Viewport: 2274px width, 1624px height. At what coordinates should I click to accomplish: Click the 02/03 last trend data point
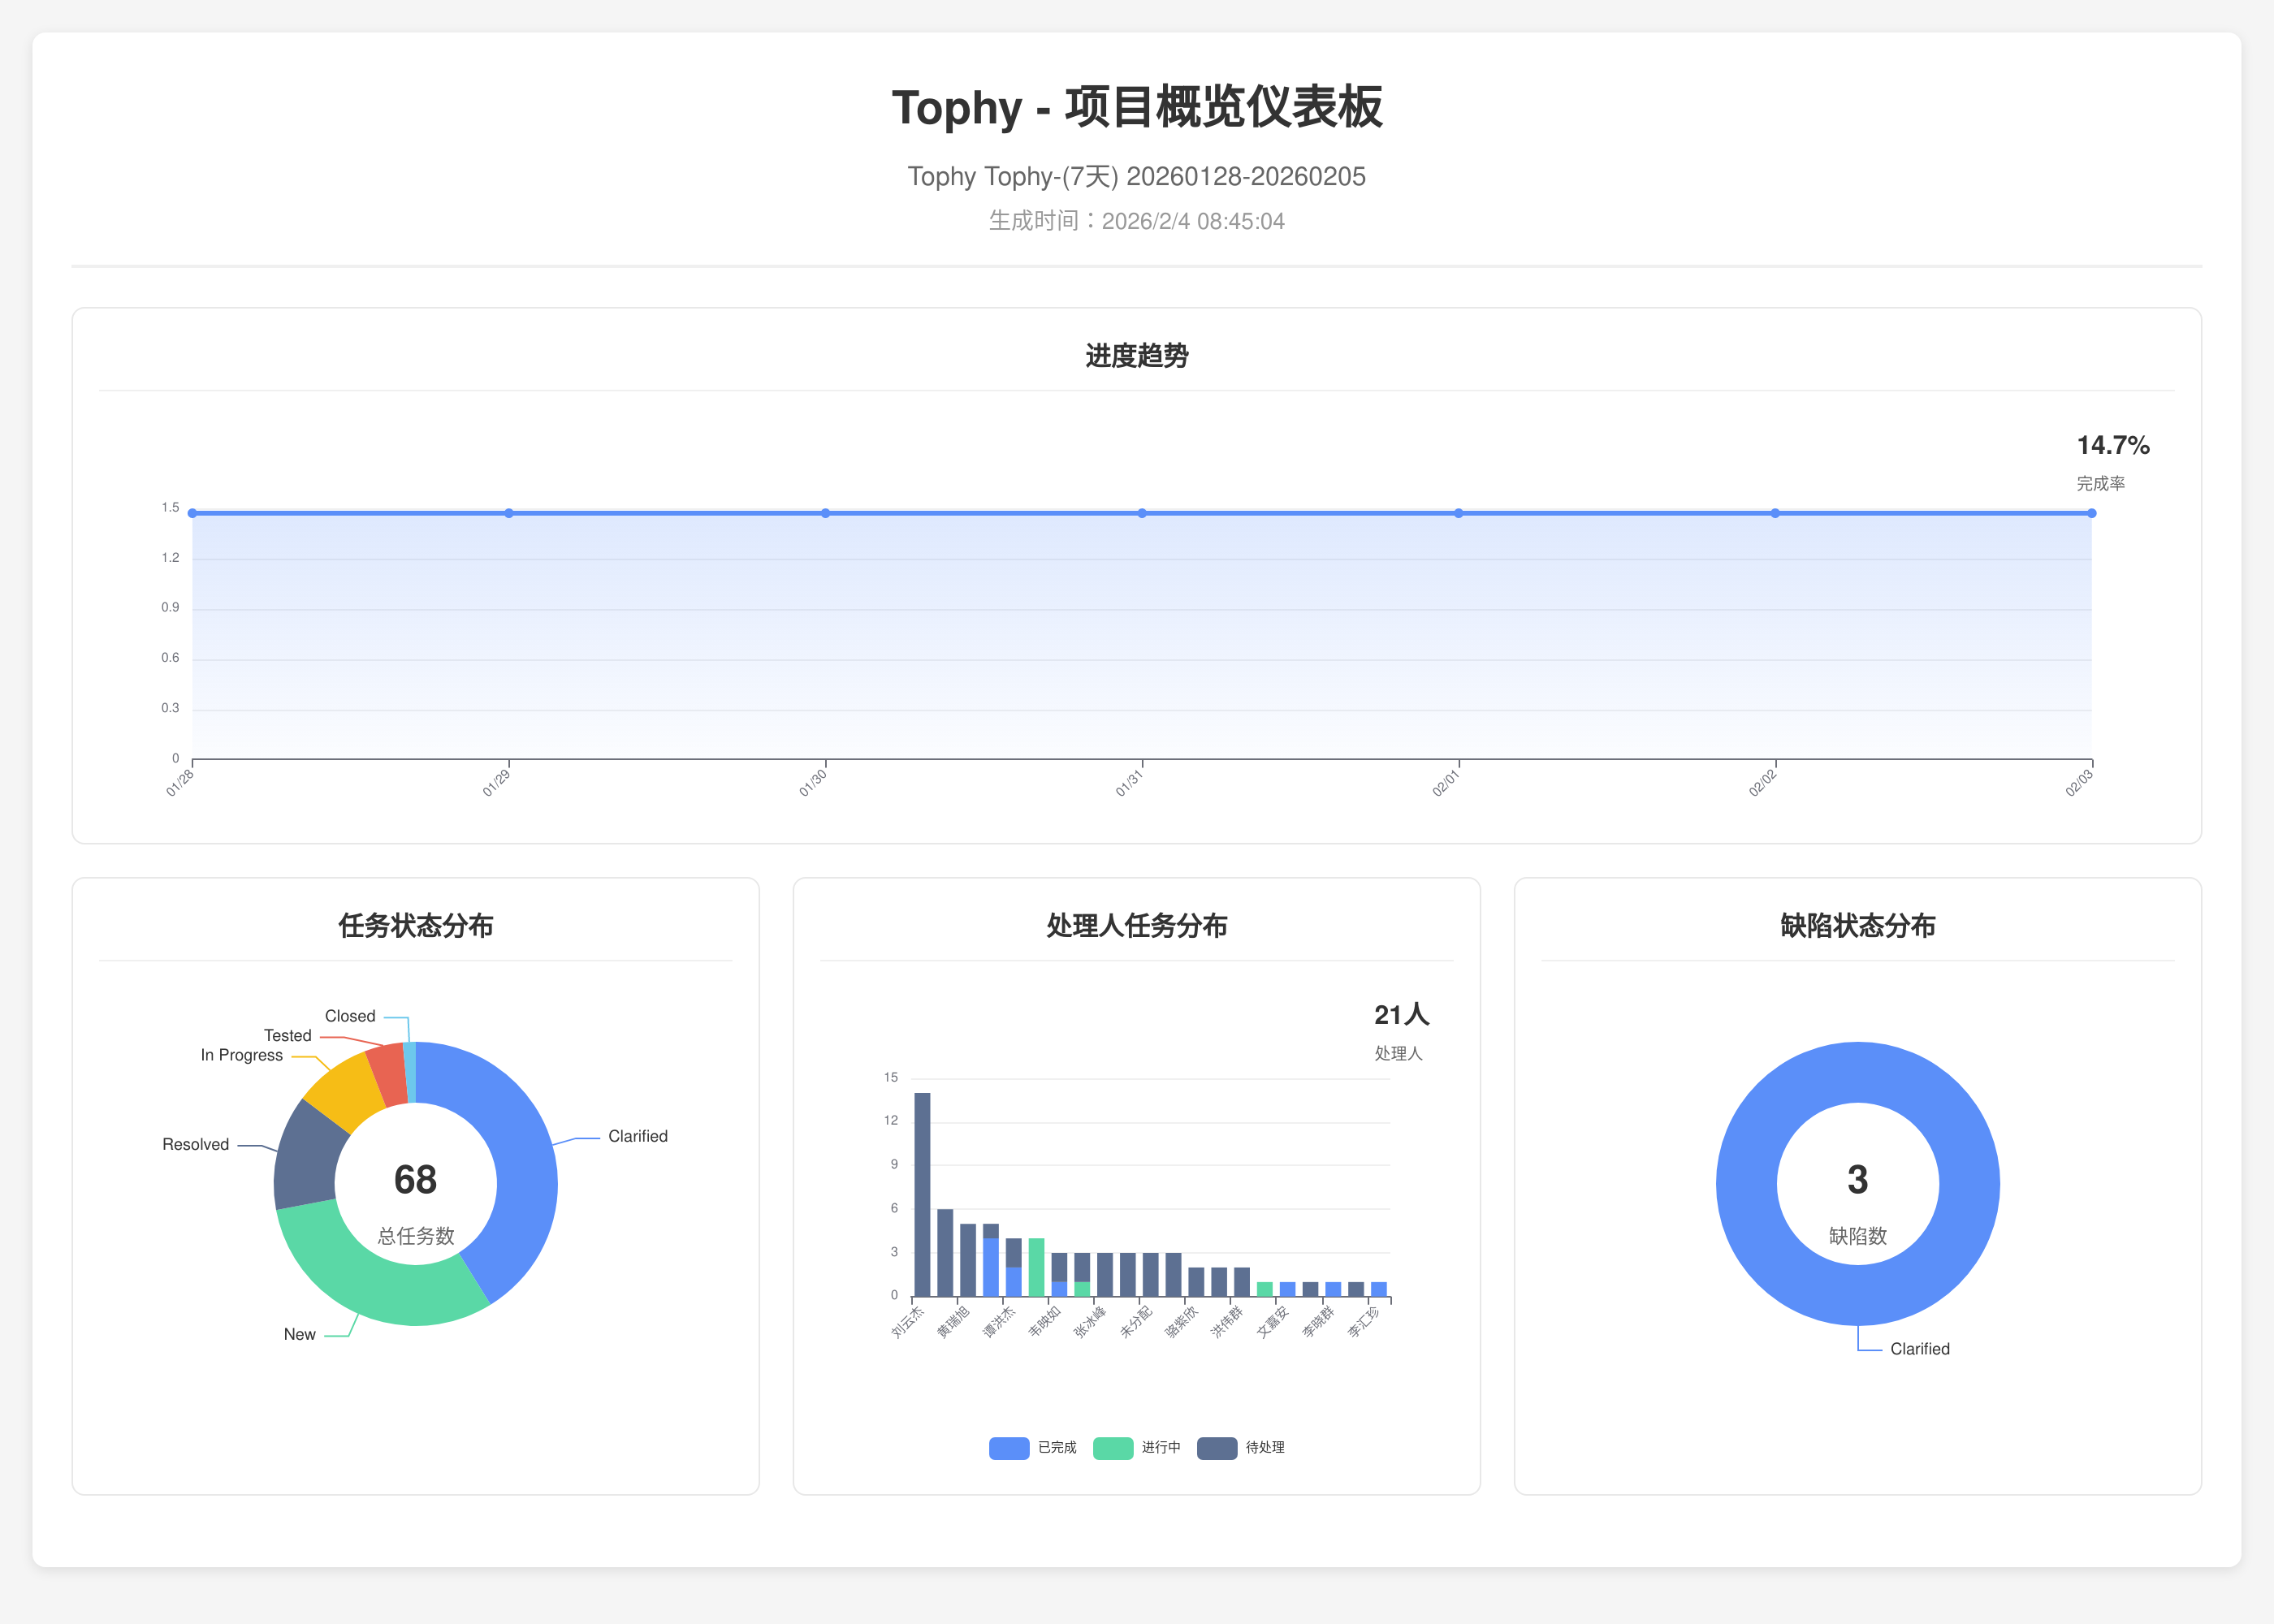[x=2091, y=513]
